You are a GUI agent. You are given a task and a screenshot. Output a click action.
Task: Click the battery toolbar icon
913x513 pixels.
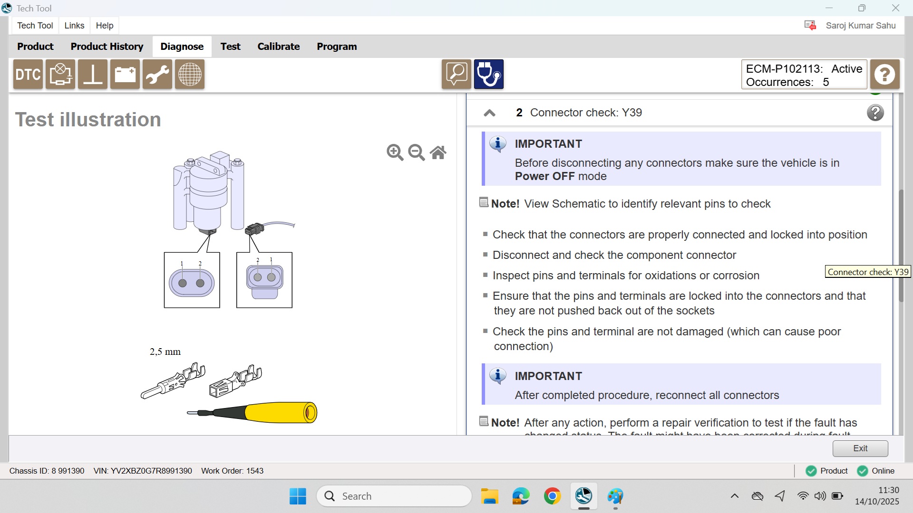tap(125, 75)
